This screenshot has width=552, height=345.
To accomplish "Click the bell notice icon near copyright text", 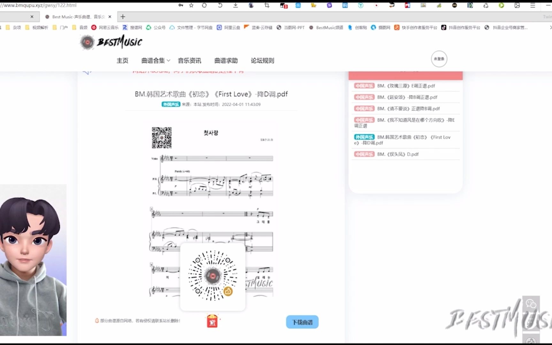I will pyautogui.click(x=97, y=321).
